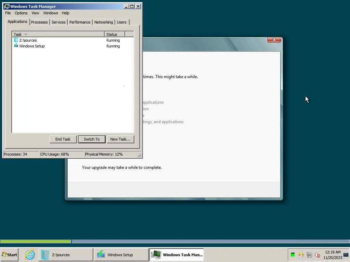The width and height of the screenshot is (350, 262).
Task: Maximize the Windows Task Manager window
Action: [x=132, y=6]
